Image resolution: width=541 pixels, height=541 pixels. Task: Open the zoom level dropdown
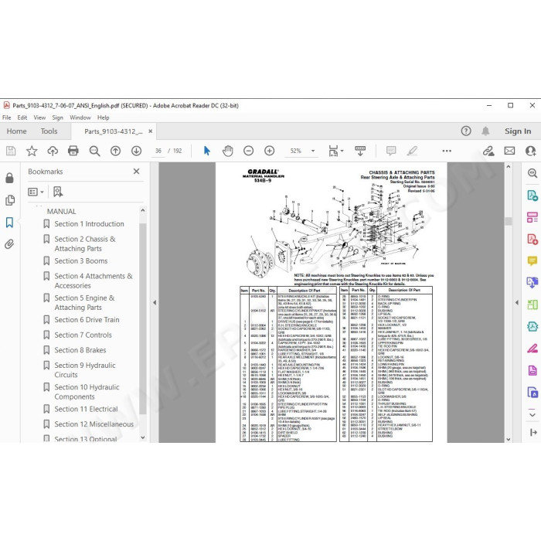[313, 151]
